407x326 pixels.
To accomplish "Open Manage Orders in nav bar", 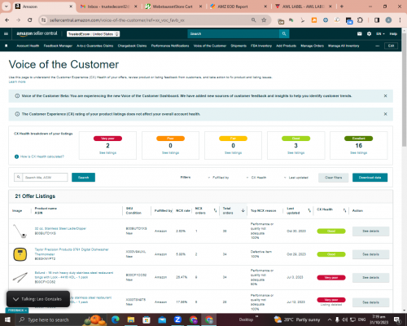I will (312, 46).
